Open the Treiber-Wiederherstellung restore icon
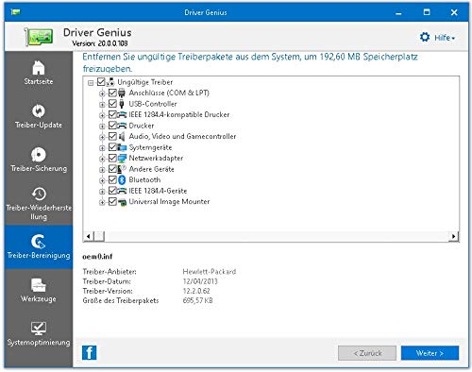This screenshot has height=372, width=472. (39, 194)
